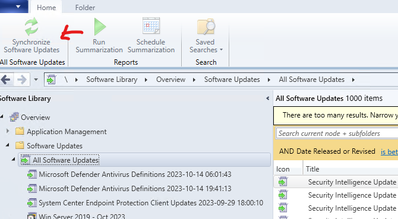Open the application menu dropdown at top-left
This screenshot has height=219, width=398.
pyautogui.click(x=18, y=7)
